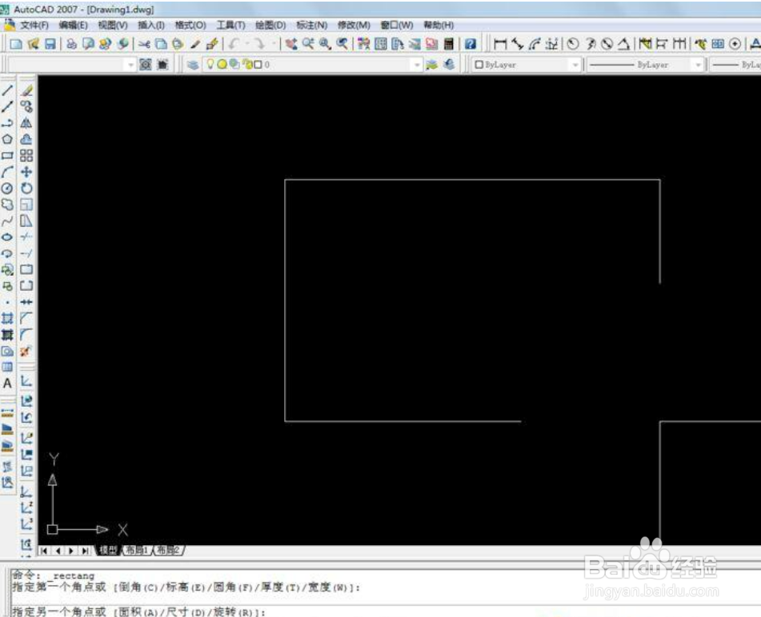Open the 编辑(E) menu
Screen dimensions: 761x617
[x=74, y=26]
